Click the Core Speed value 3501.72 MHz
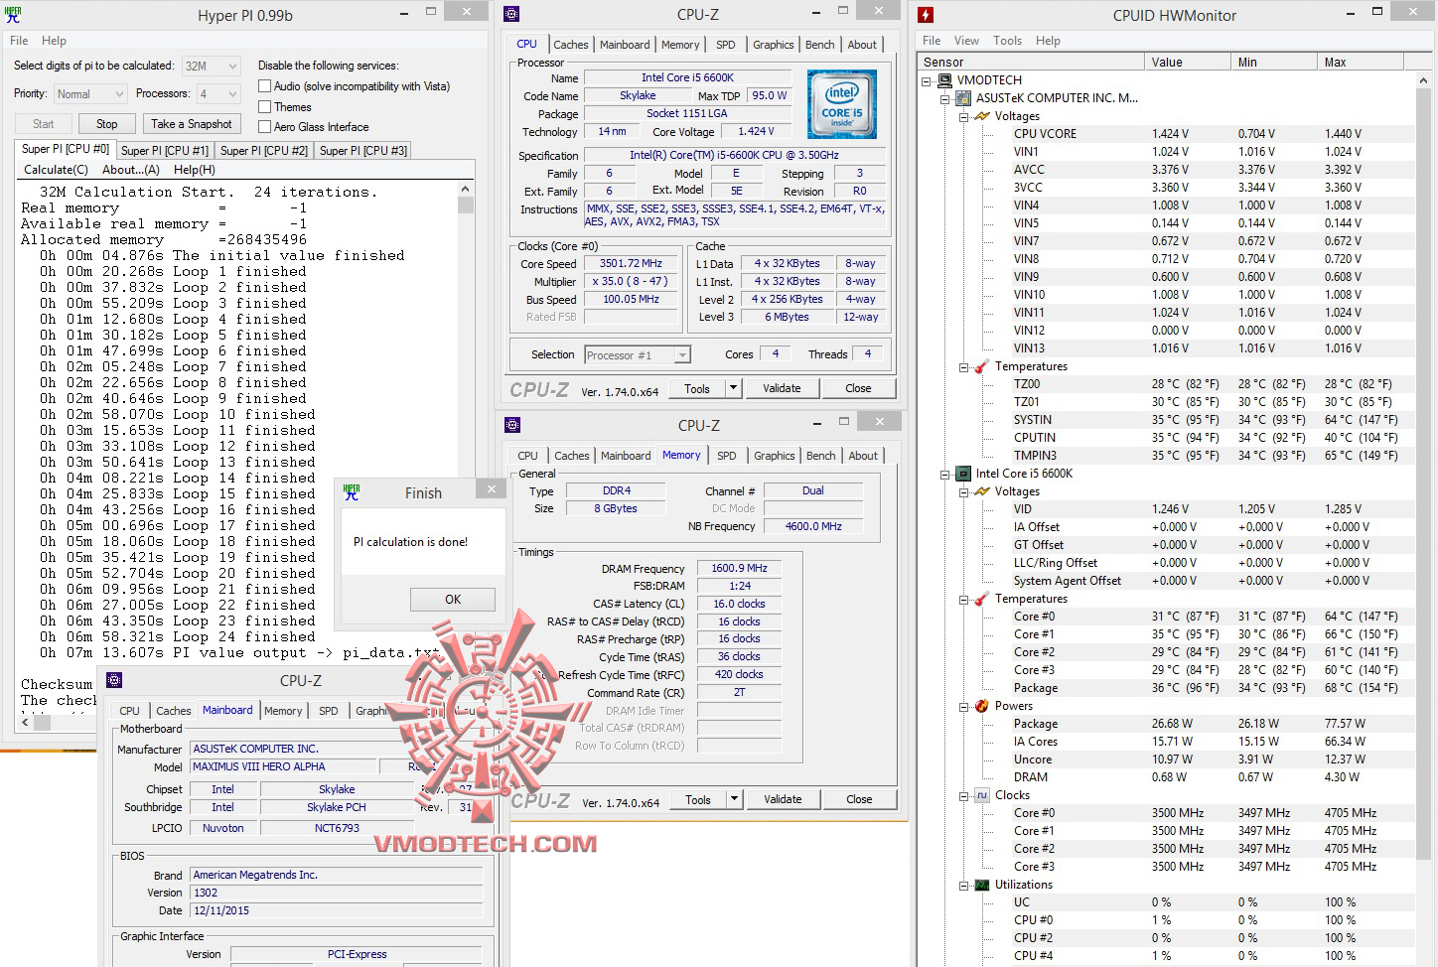The width and height of the screenshot is (1438, 967). click(x=631, y=264)
